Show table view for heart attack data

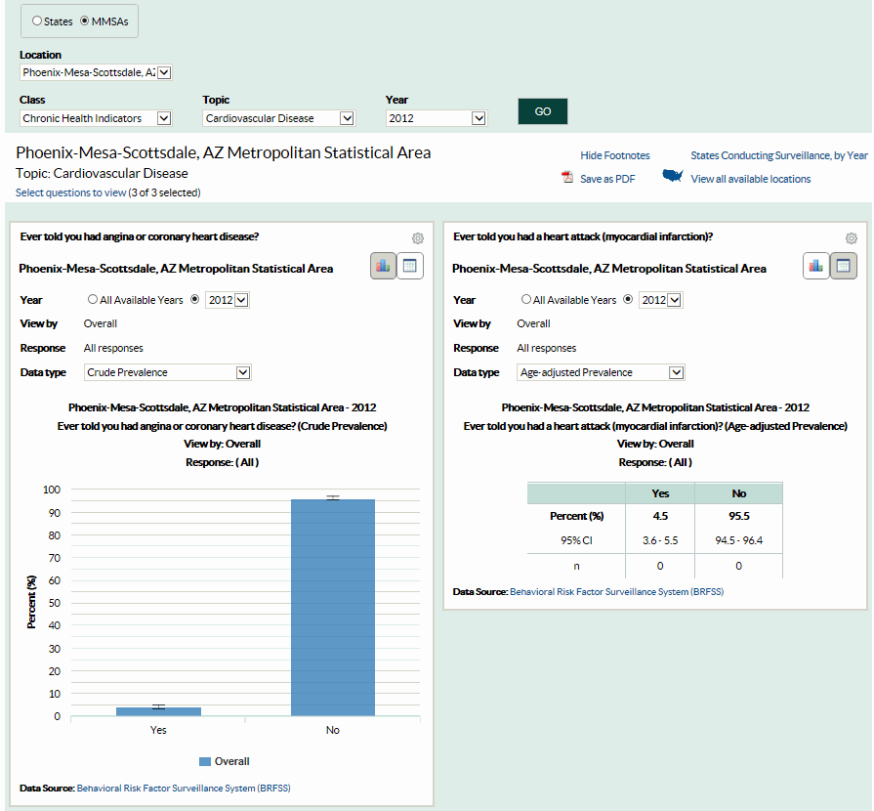pos(844,266)
